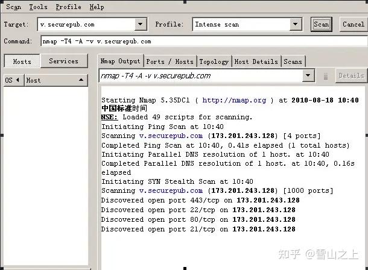Click the Target input field
Image resolution: width=368 pixels, height=270 pixels.
pyautogui.click(x=86, y=24)
